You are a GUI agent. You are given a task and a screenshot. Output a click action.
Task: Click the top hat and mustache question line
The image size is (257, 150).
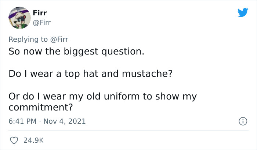90,74
